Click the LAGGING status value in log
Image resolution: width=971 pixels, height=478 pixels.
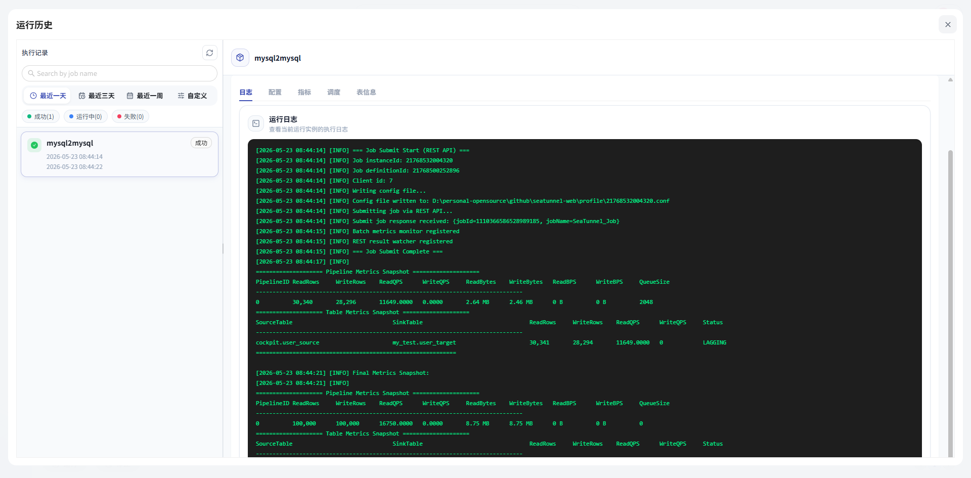(x=715, y=342)
